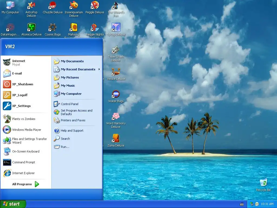Open Set Program Access and Defaults
Screen dimensions: 277x208
77,112
